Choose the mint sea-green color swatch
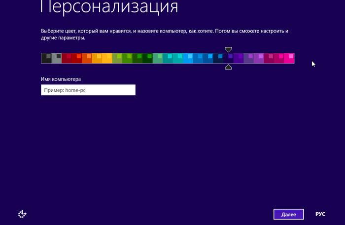This screenshot has height=225, width=345. click(x=158, y=58)
